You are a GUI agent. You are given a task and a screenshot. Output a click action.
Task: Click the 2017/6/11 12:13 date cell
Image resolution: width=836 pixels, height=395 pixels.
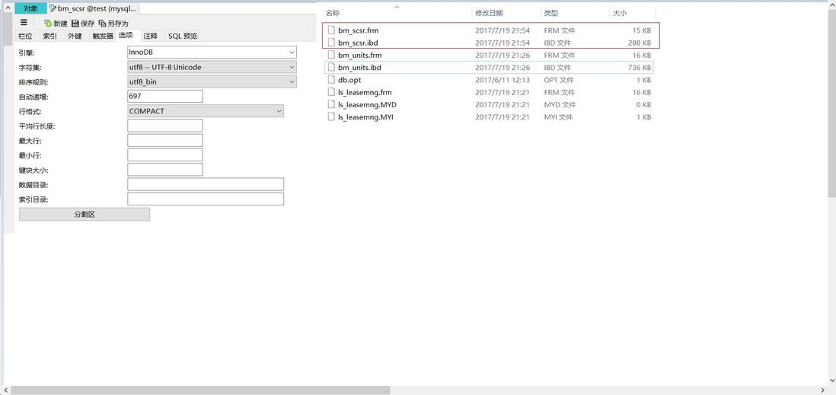pyautogui.click(x=503, y=80)
